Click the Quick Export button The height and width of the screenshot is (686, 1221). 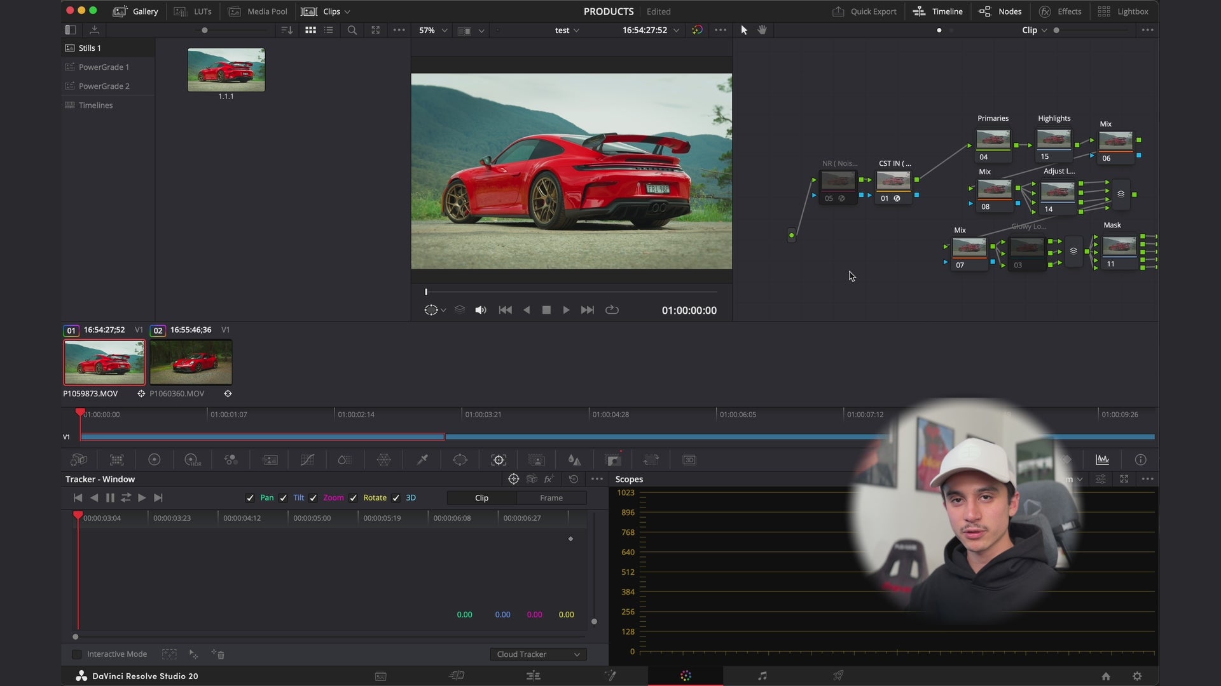(864, 11)
